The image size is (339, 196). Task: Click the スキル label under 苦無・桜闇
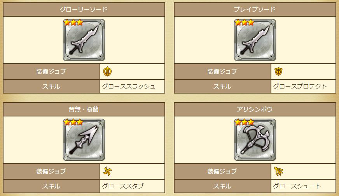[51, 186]
